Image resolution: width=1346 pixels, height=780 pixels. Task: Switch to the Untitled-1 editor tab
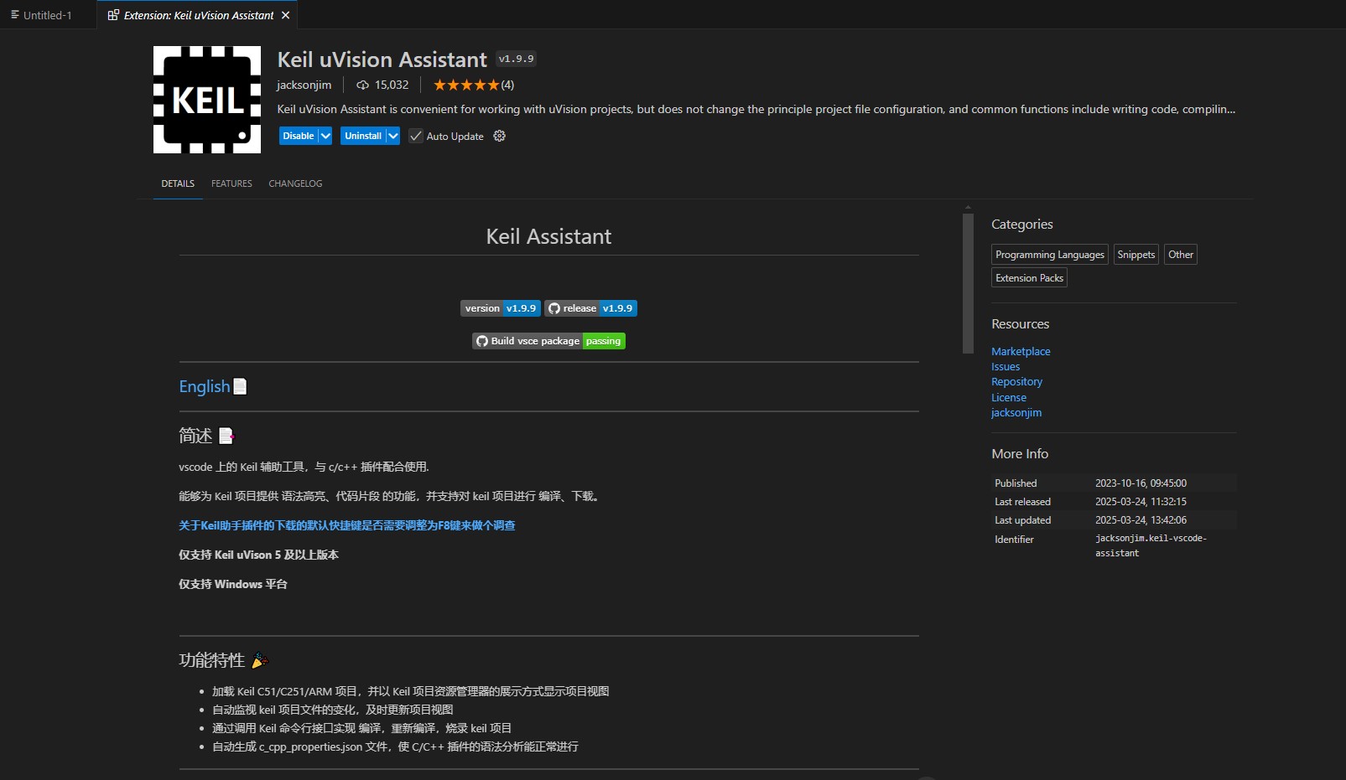tap(48, 15)
